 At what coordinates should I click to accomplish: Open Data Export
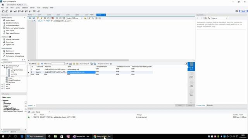10,31
